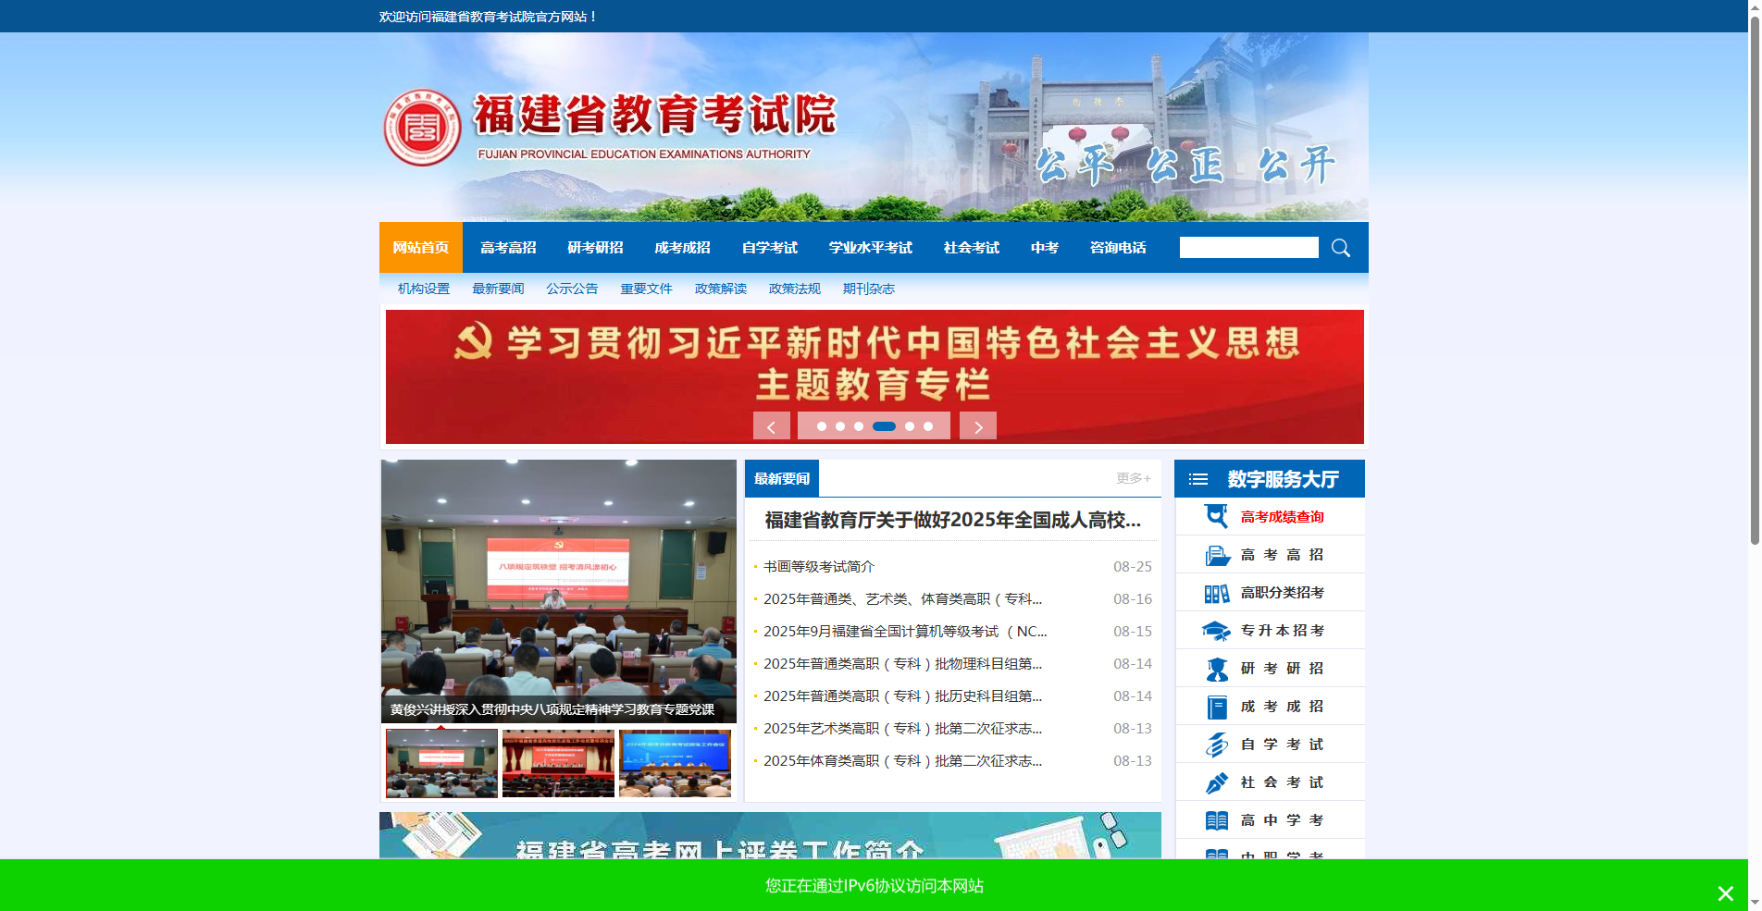Open 高考成绩查询 via its magnifier icon
This screenshot has width=1762, height=911.
[1215, 516]
